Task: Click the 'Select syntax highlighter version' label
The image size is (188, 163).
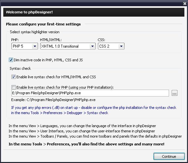Action: click(x=35, y=32)
